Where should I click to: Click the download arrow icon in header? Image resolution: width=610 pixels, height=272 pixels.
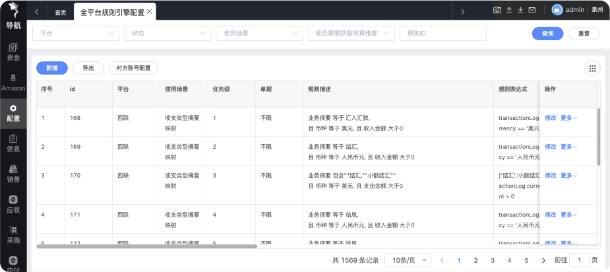[520, 10]
